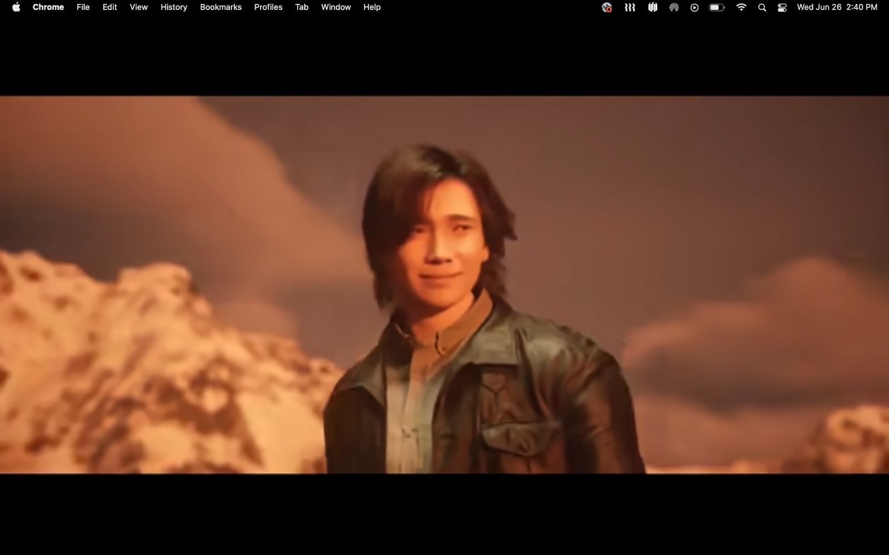The height and width of the screenshot is (555, 889).
Task: Open the Window menu
Action: tap(336, 7)
